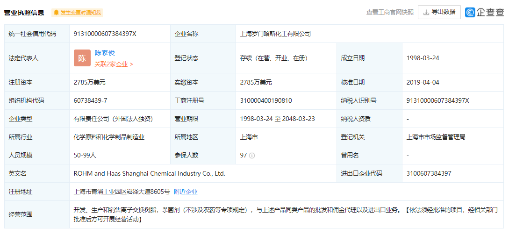This screenshot has width=509, height=242.
Task: Click the 企查查 logo
Action: click(x=485, y=13)
